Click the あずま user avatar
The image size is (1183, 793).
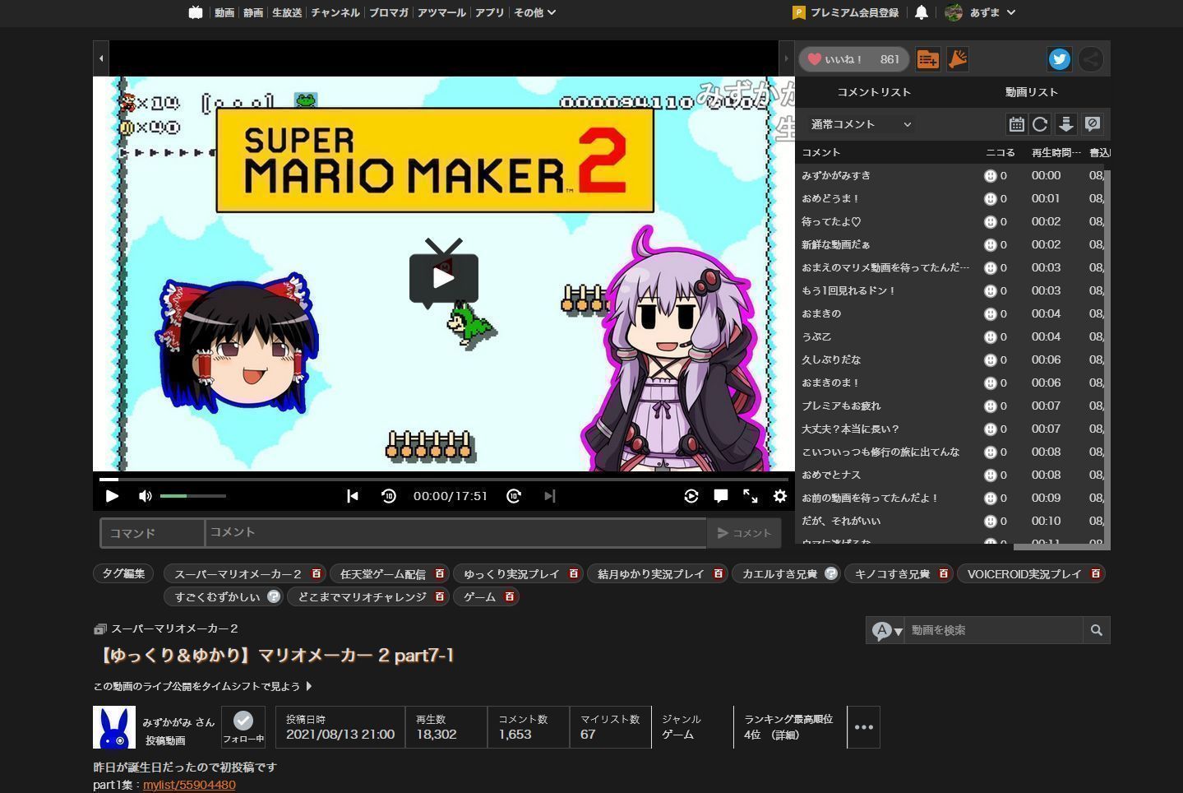(954, 12)
